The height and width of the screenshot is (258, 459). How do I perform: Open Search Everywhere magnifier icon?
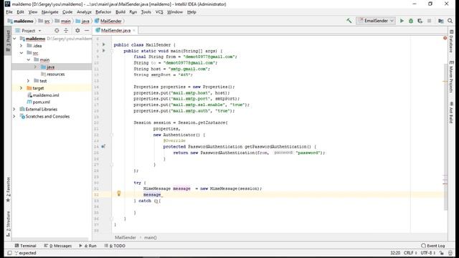[450, 21]
